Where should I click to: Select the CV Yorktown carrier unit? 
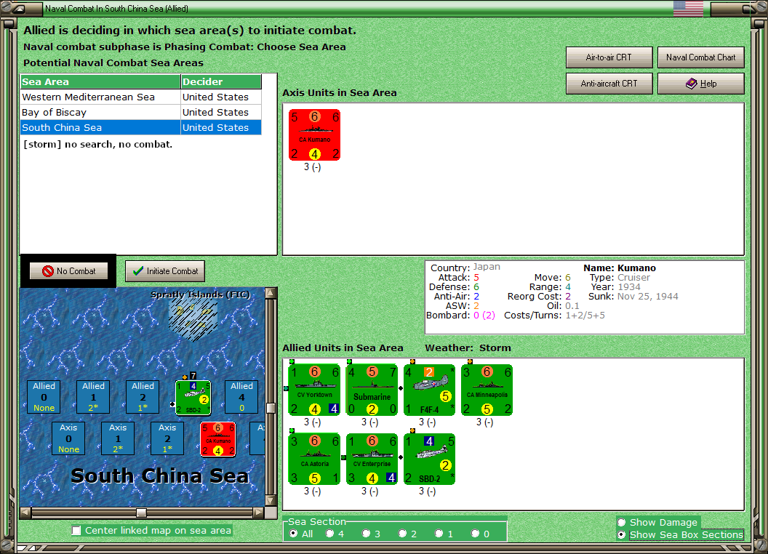(314, 390)
